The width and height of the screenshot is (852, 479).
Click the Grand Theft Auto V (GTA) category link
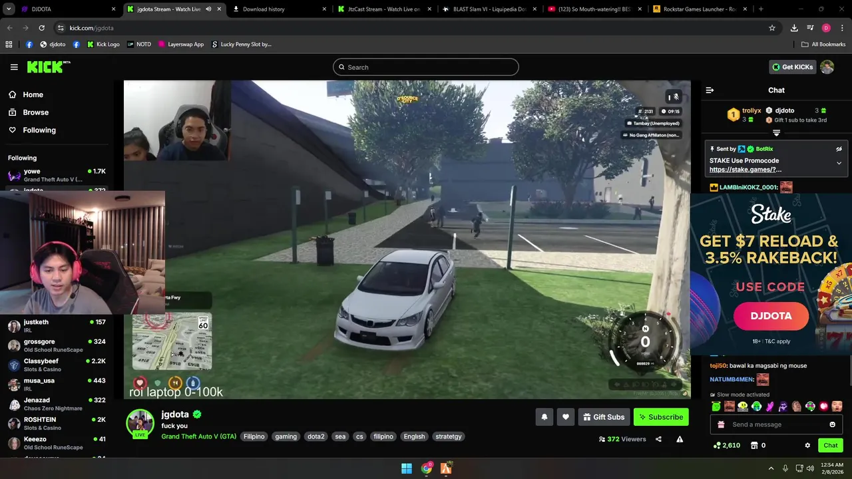tap(198, 436)
